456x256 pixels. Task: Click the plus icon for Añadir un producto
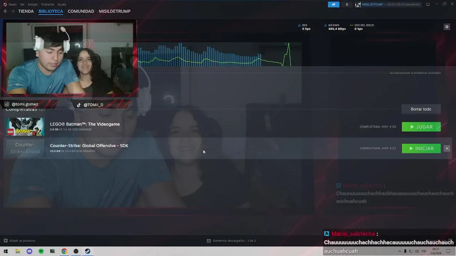coord(5,241)
